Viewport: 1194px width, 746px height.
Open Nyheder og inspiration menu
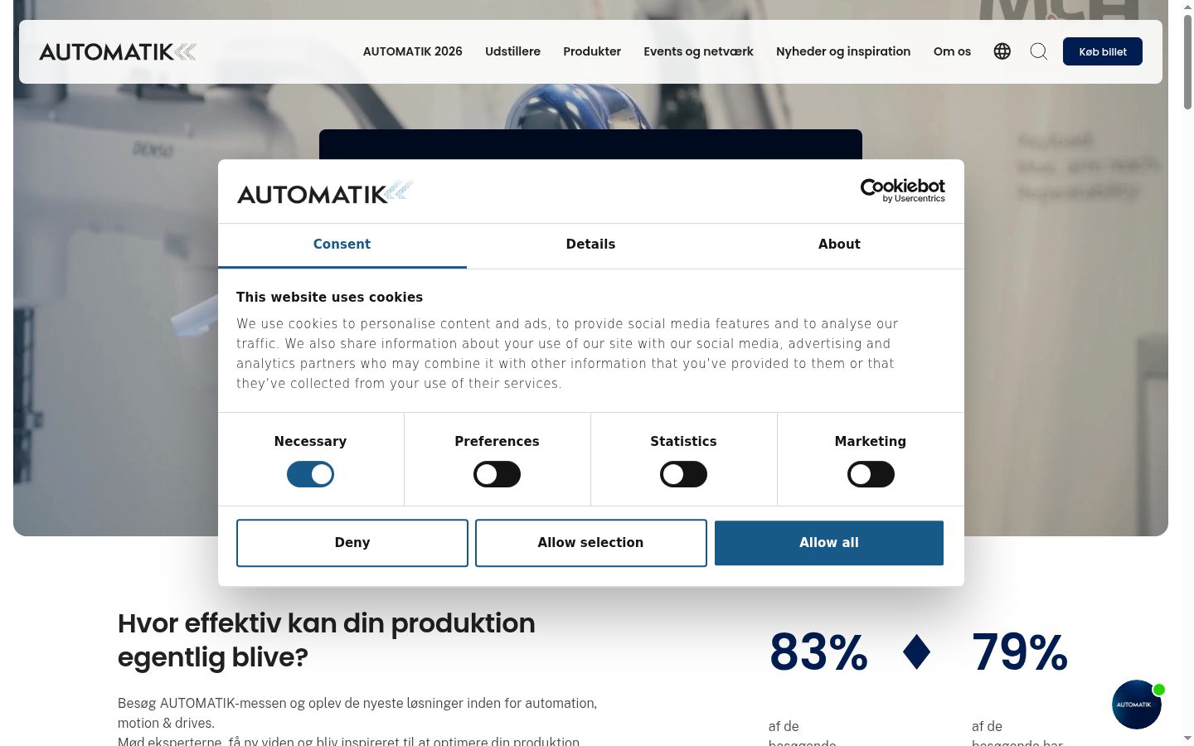click(x=843, y=51)
